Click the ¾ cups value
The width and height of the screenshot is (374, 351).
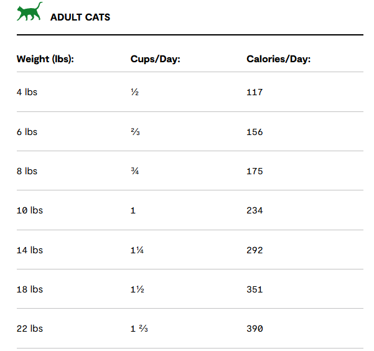pyautogui.click(x=135, y=171)
